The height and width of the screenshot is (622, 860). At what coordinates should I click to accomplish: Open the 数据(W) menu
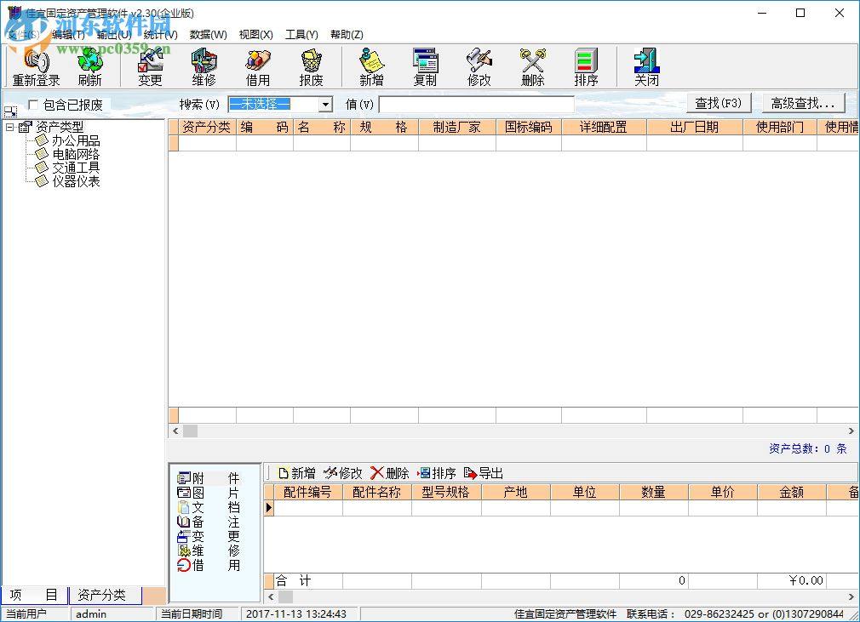209,35
